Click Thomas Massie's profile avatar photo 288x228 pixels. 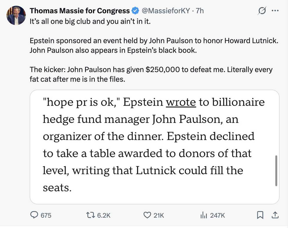click(x=16, y=15)
